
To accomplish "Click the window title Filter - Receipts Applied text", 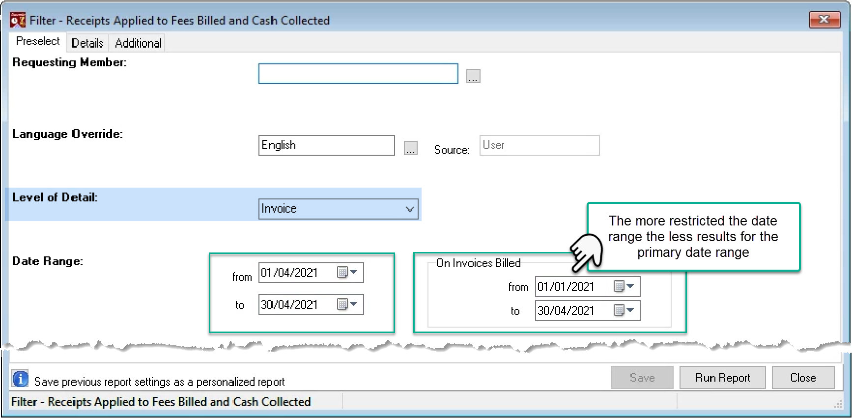I will [x=179, y=20].
